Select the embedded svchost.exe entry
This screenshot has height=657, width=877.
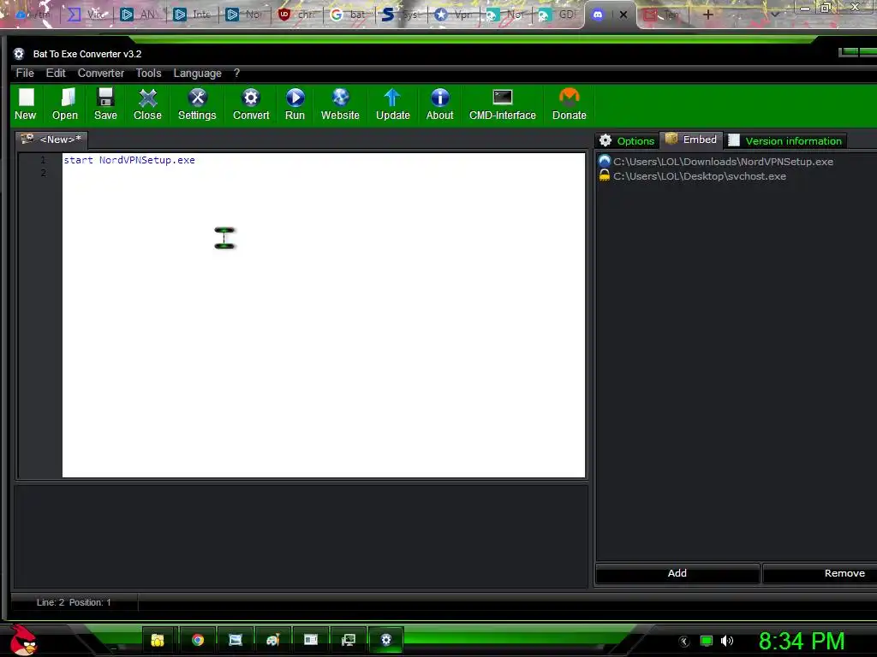pyautogui.click(x=692, y=176)
